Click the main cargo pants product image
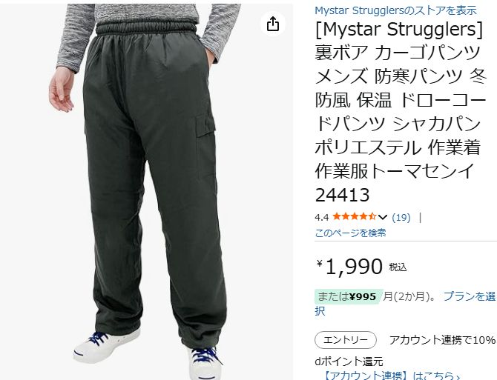The height and width of the screenshot is (380, 497). click(x=146, y=191)
